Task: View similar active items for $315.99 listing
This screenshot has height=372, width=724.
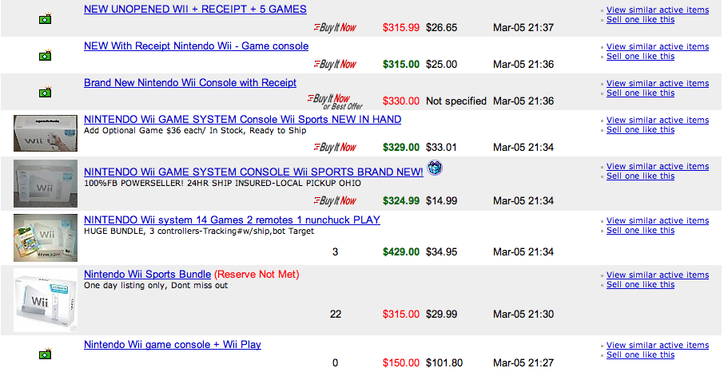Action: coord(658,10)
